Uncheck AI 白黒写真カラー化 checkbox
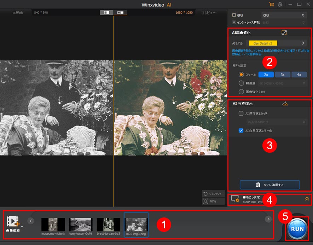 point(241,130)
